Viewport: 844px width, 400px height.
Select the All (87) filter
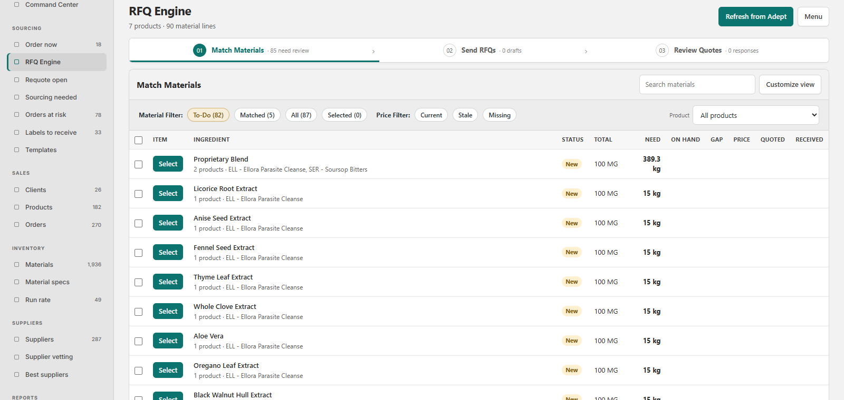(x=301, y=115)
